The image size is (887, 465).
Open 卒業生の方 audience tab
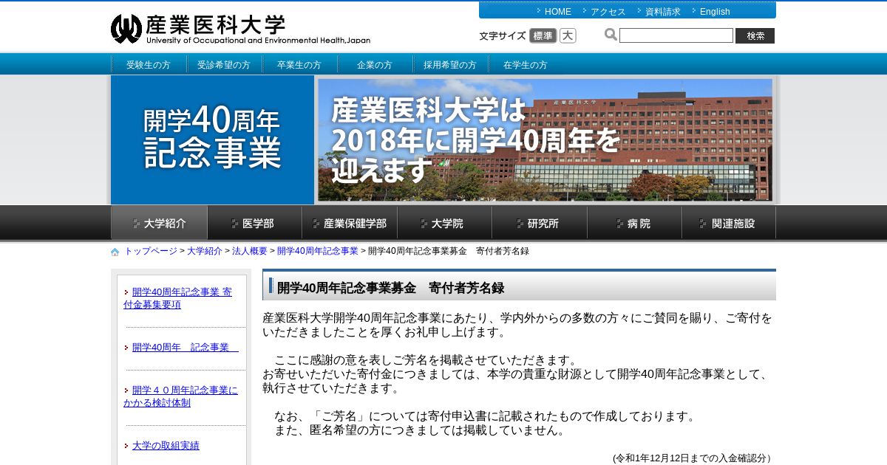[299, 64]
